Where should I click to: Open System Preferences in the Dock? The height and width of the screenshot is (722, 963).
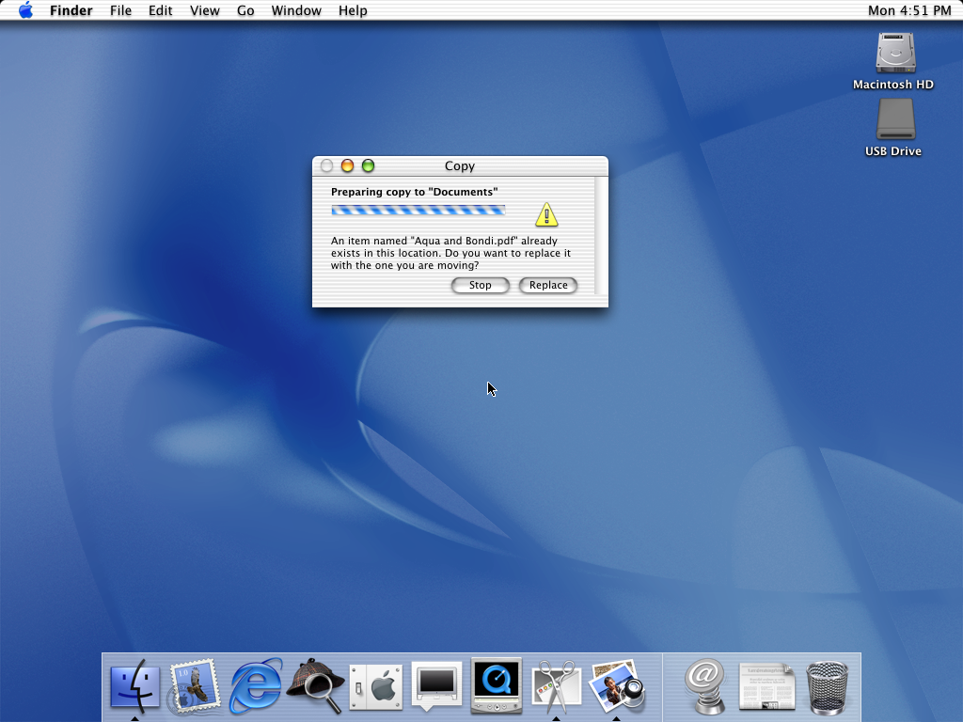tap(376, 687)
